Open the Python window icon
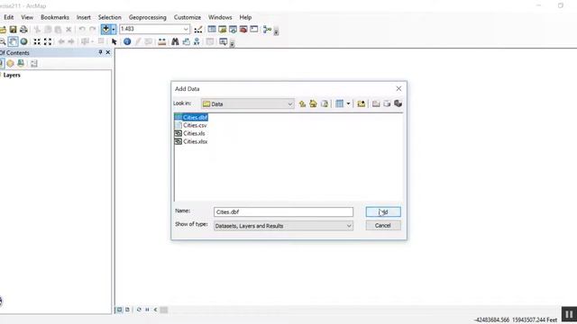 [254, 29]
